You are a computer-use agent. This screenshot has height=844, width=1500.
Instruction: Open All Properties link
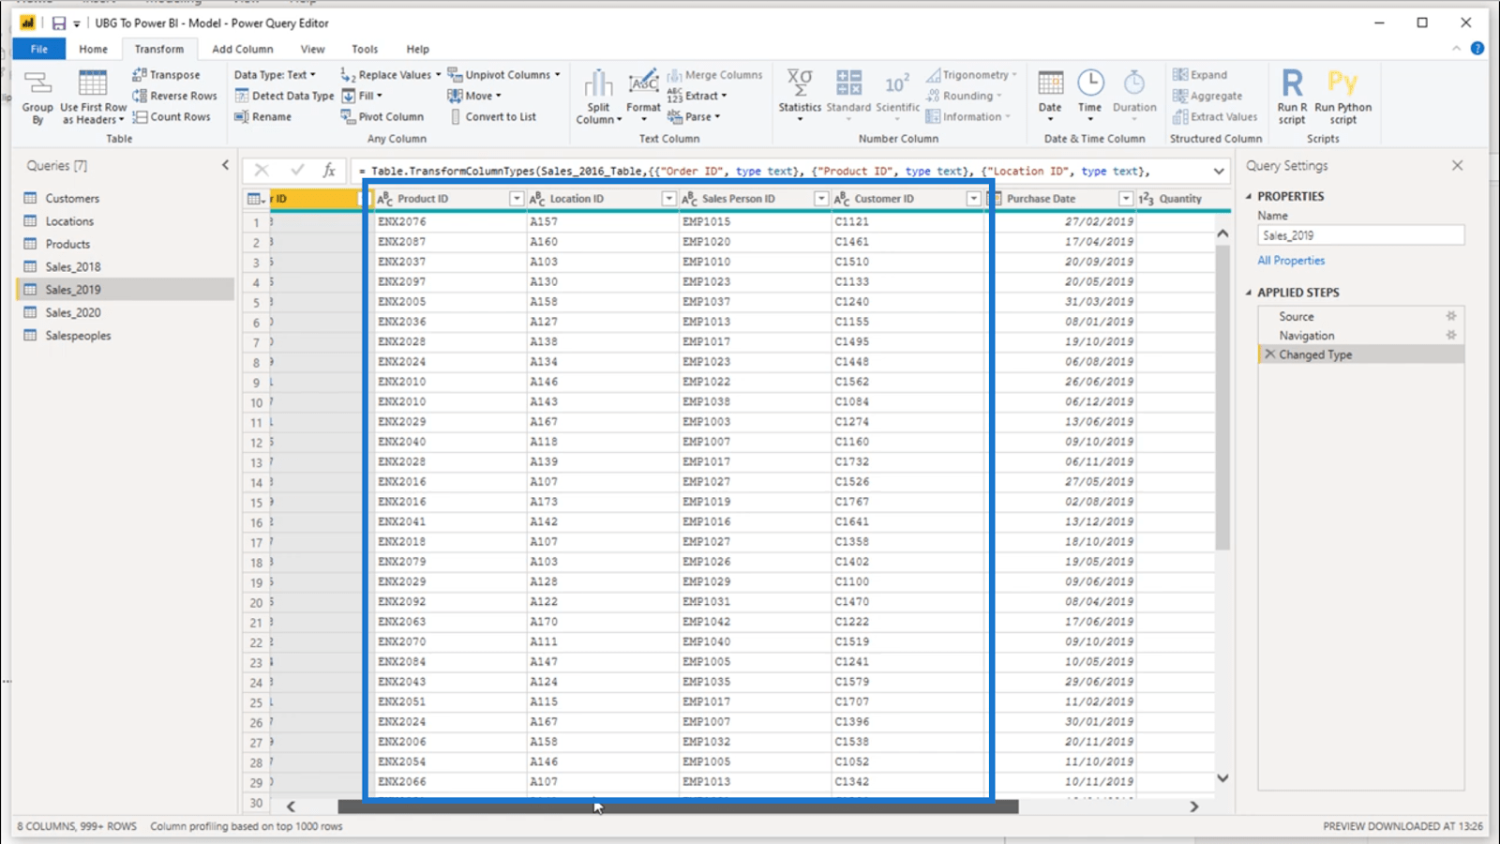1291,261
